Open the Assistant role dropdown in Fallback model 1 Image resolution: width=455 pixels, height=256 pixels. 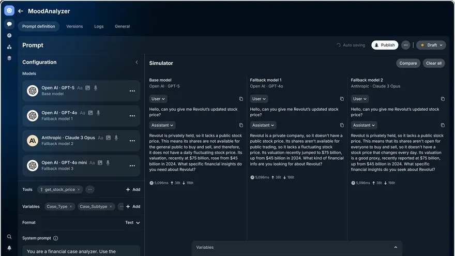pos(263,125)
